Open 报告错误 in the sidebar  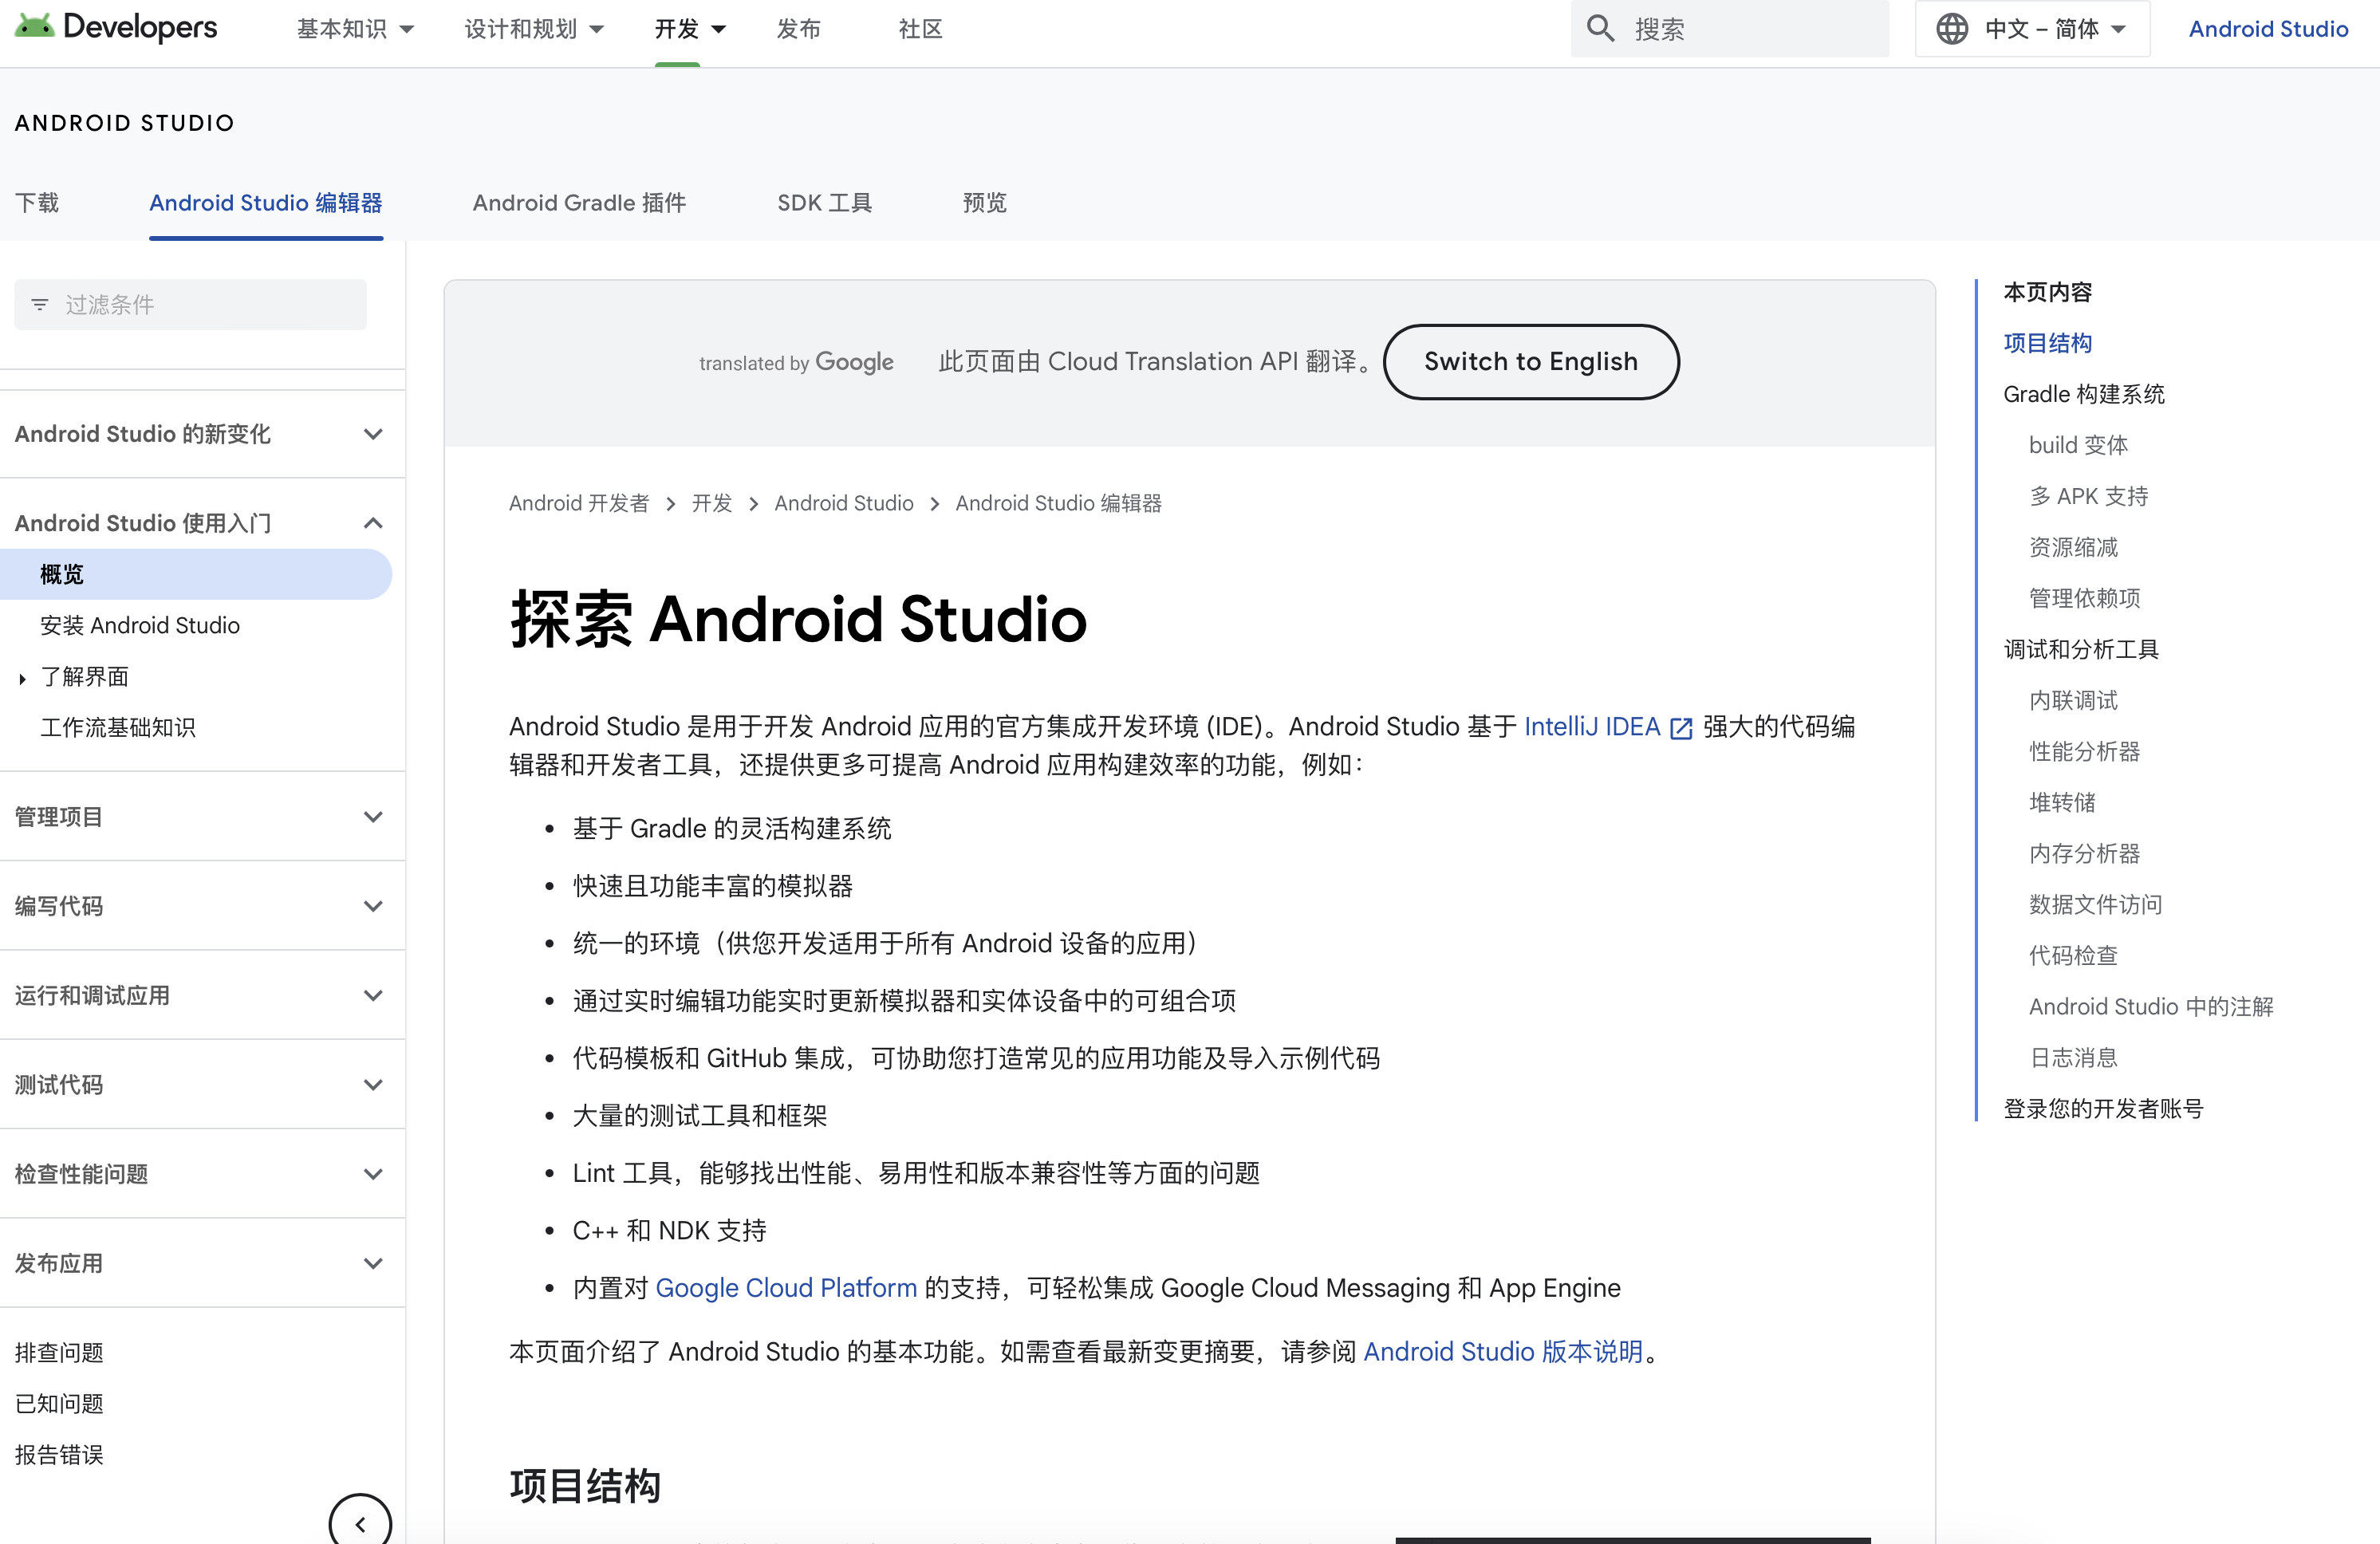(59, 1455)
